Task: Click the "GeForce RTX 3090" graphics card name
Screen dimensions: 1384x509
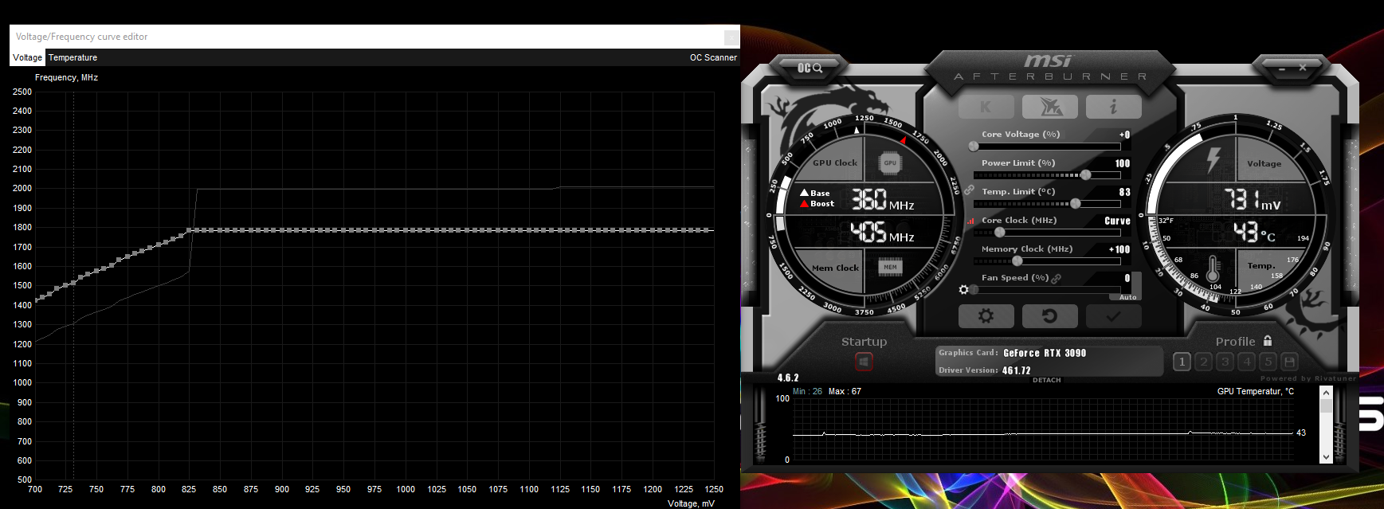Action: pos(1045,353)
